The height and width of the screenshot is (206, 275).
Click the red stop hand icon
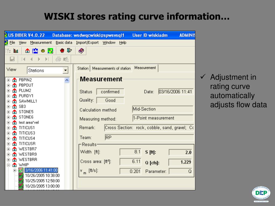(x=62, y=51)
